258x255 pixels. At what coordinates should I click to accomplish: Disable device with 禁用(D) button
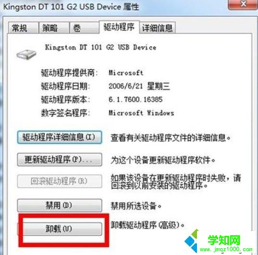pos(60,205)
